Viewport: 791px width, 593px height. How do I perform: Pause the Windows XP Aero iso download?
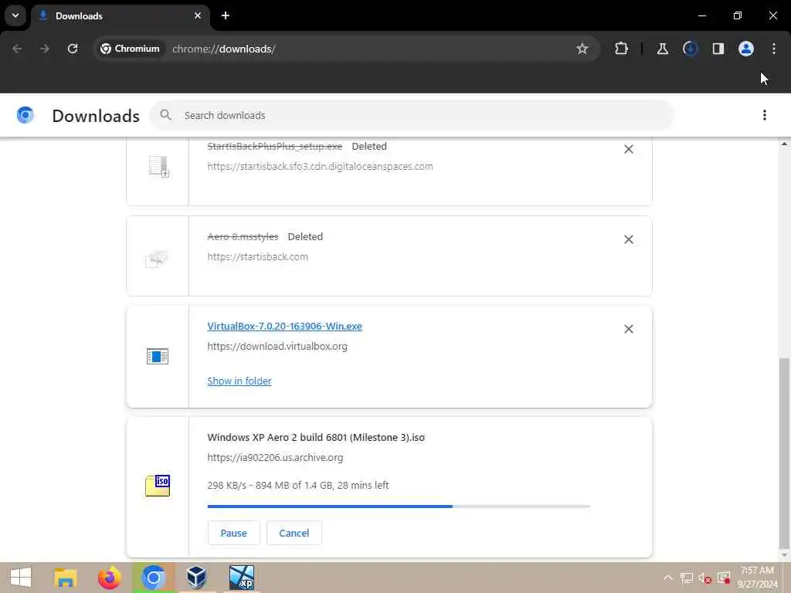click(x=233, y=533)
